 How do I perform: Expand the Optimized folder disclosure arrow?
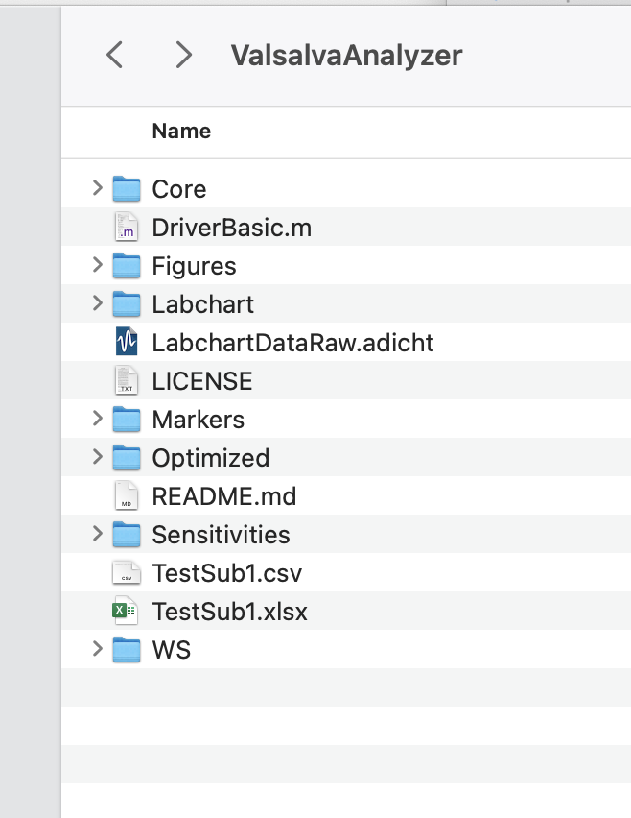97,457
